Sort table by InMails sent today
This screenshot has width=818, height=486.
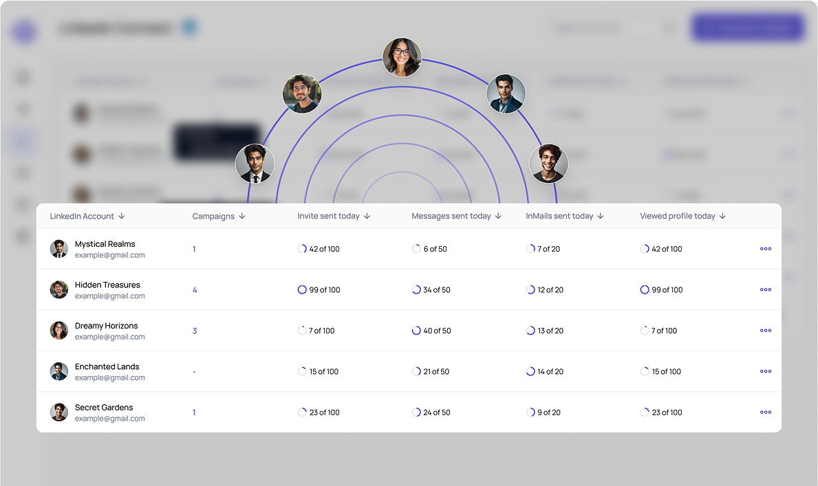click(x=601, y=216)
